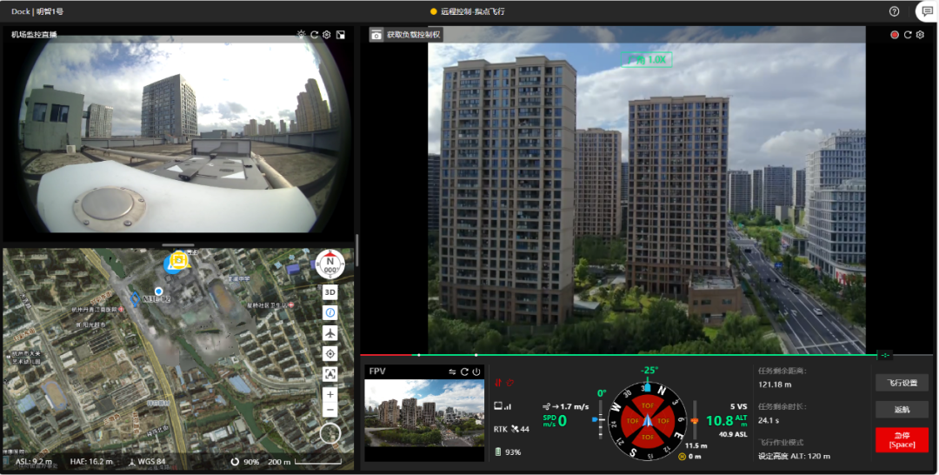939x475 pixels.
Task: Open the help question-mark icon
Action: pyautogui.click(x=894, y=11)
